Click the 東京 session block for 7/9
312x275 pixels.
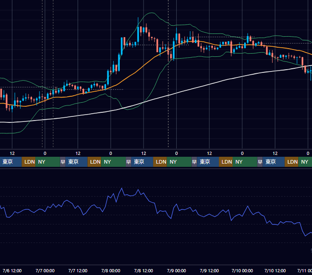coord(208,162)
